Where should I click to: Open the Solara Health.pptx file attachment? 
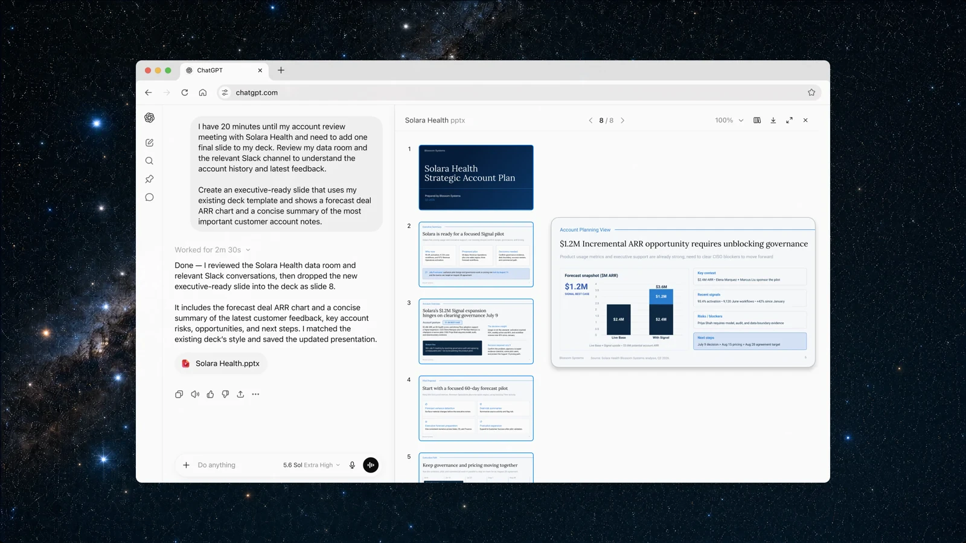[221, 363]
